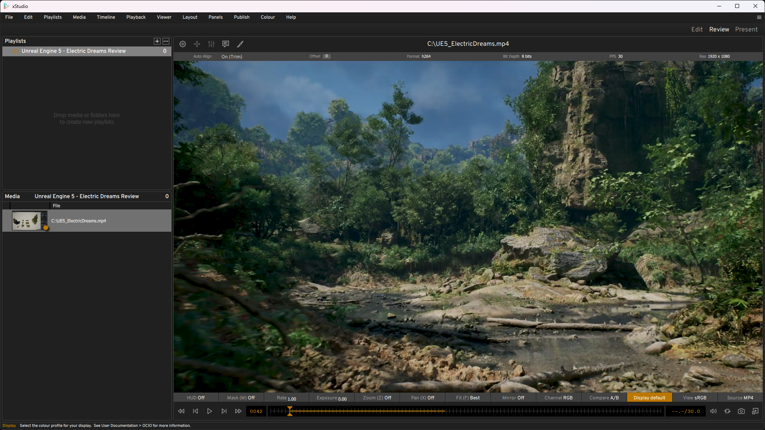This screenshot has height=430, width=765.
Task: Open the viewer settings gear icon
Action: point(182,44)
